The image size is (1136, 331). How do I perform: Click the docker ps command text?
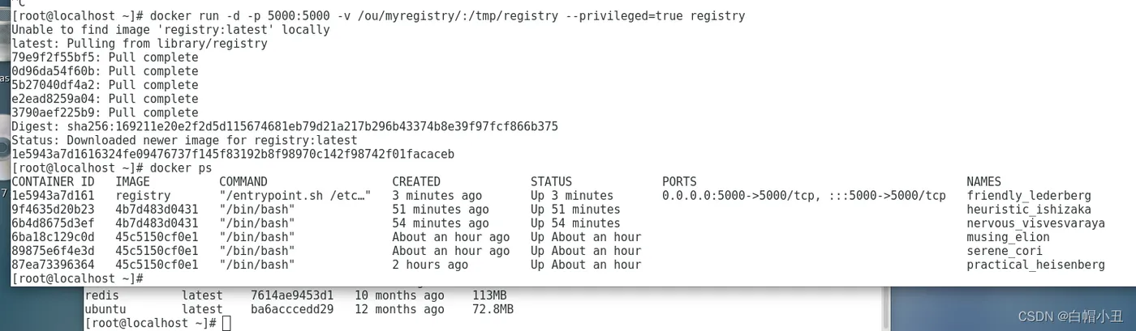(x=181, y=168)
